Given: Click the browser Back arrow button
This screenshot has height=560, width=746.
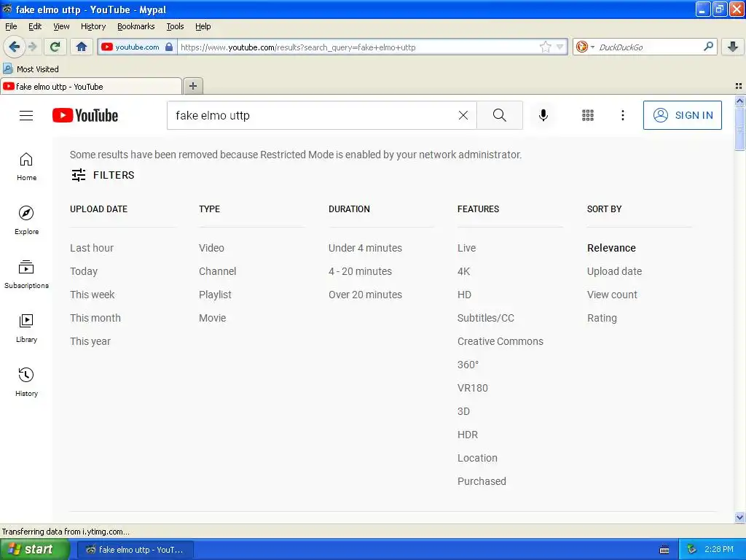Looking at the screenshot, I should tap(14, 47).
